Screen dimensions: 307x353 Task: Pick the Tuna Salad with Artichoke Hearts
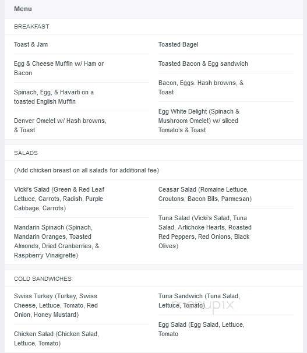coord(205,232)
